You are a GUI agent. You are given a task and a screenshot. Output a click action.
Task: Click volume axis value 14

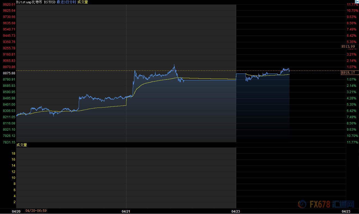13,166
